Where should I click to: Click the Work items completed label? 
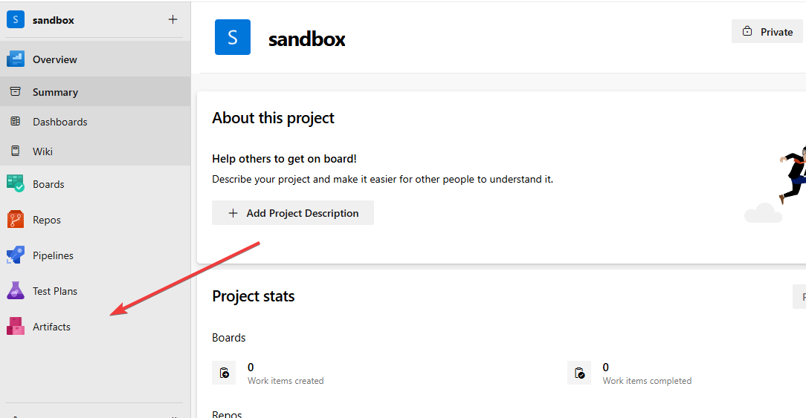(x=647, y=381)
